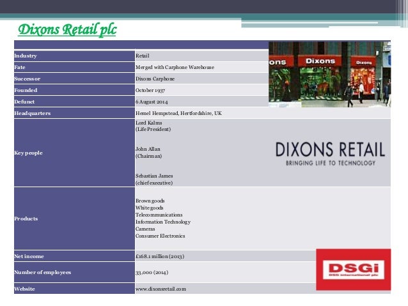Image resolution: width=408 pixels, height=306 pixels.
Task: Select the 'Products' label cell
Action: click(74, 218)
